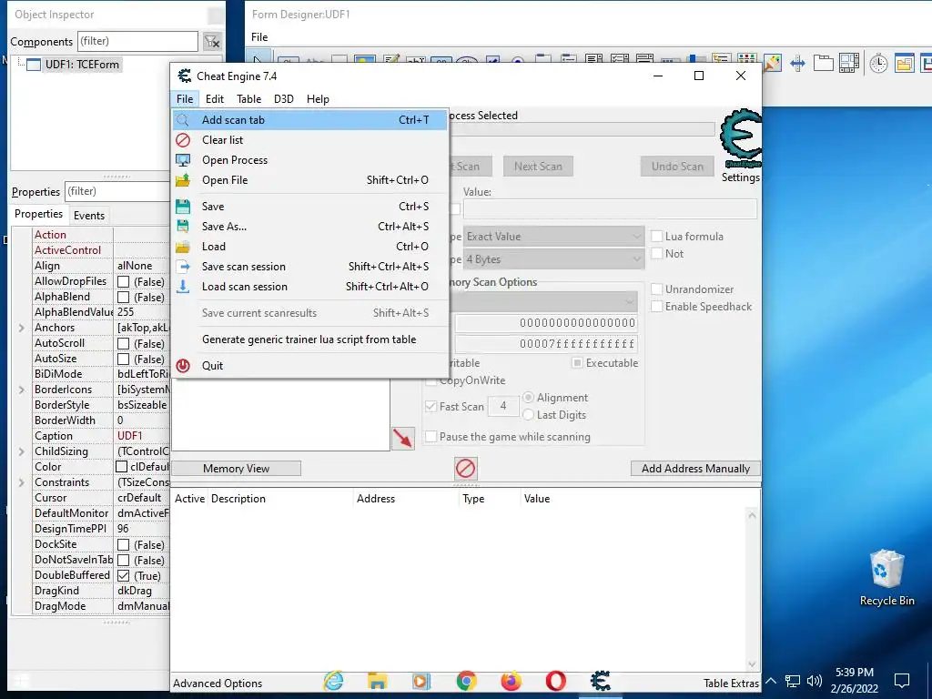Open Table Extras
Screen dimensions: 932x699
tap(731, 684)
